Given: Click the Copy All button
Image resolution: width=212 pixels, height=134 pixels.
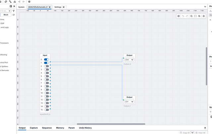Looking at the screenshot, I should [185, 133].
